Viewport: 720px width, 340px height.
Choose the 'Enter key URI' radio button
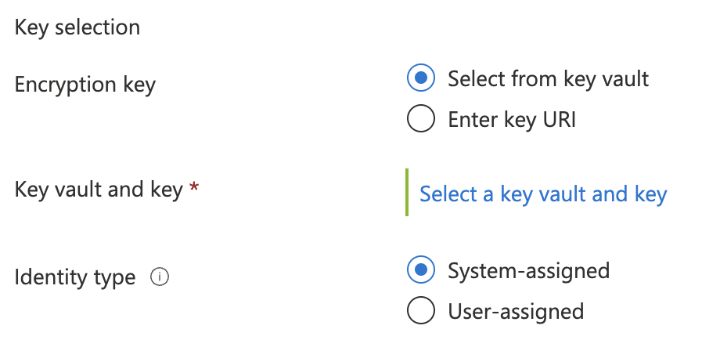click(x=420, y=118)
